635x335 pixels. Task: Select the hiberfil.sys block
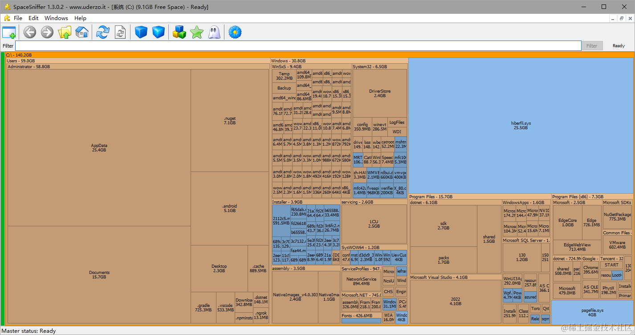(x=521, y=125)
